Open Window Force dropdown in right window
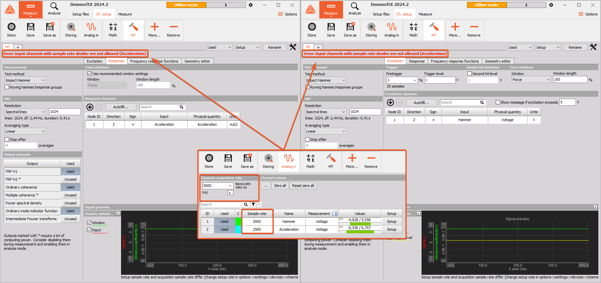Screen dimensions: 601x283 click(x=531, y=80)
